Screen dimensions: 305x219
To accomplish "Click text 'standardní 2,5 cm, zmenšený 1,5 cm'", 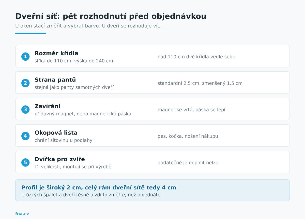I will pyautogui.click(x=200, y=83).
